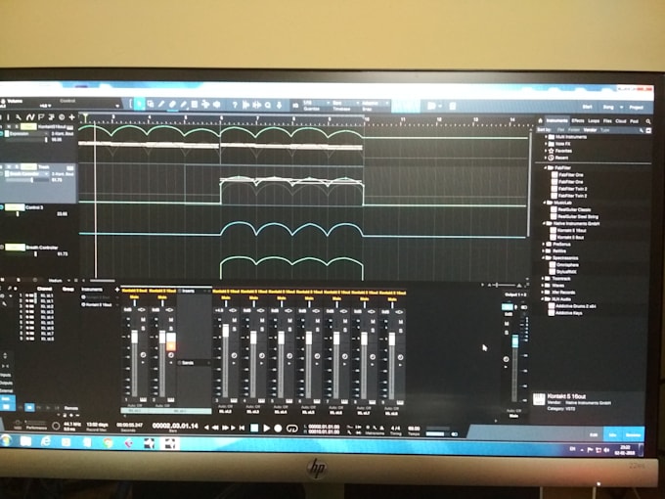This screenshot has width=665, height=499.
Task: Expand the Toontrack folder
Action: [544, 279]
